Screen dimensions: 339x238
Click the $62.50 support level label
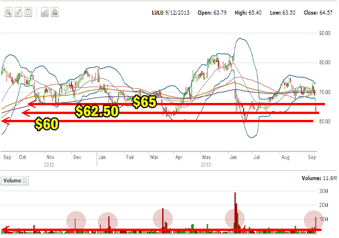point(97,111)
